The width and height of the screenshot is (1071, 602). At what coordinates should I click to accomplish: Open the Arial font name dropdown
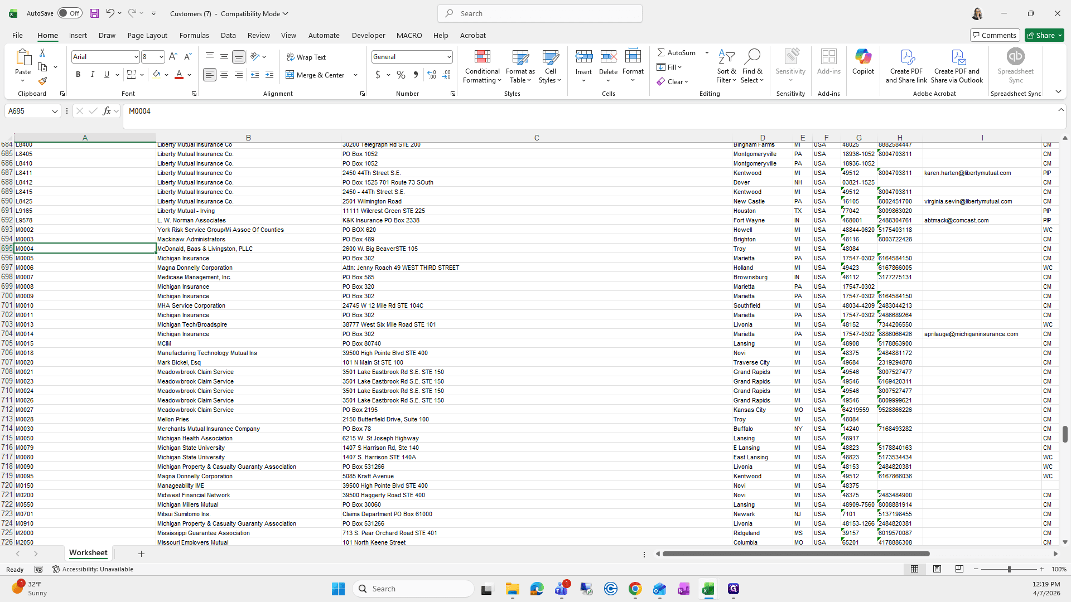coord(136,57)
